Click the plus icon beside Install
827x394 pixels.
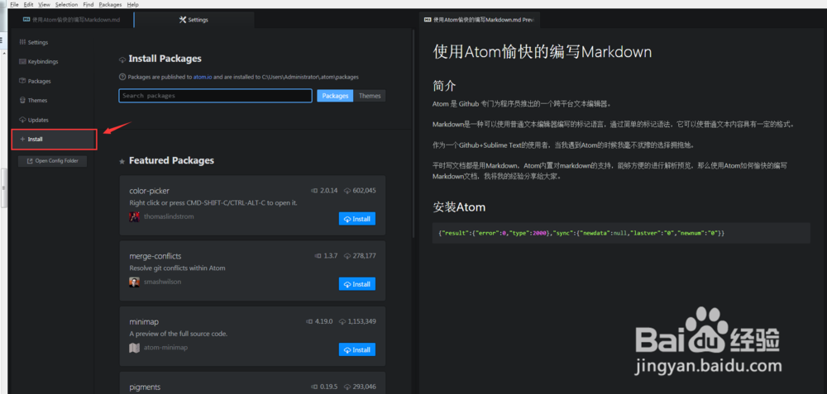click(x=22, y=139)
